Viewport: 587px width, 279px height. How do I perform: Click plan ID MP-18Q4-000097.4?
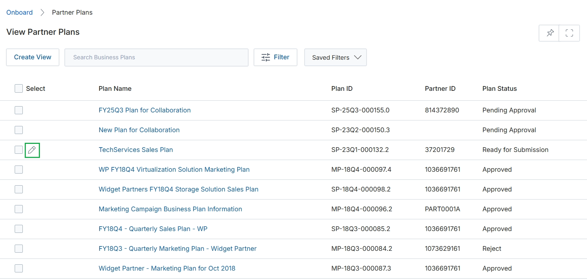(361, 170)
